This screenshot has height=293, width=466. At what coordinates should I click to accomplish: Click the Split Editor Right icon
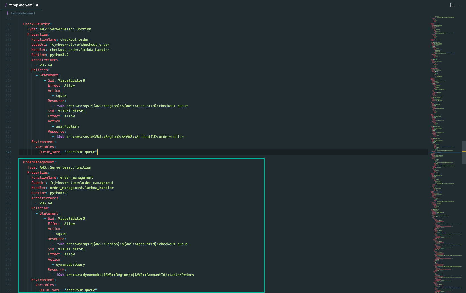pos(452,5)
